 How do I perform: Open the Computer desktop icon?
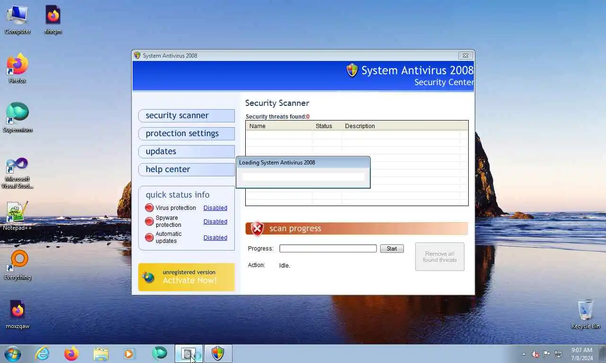pos(18,20)
